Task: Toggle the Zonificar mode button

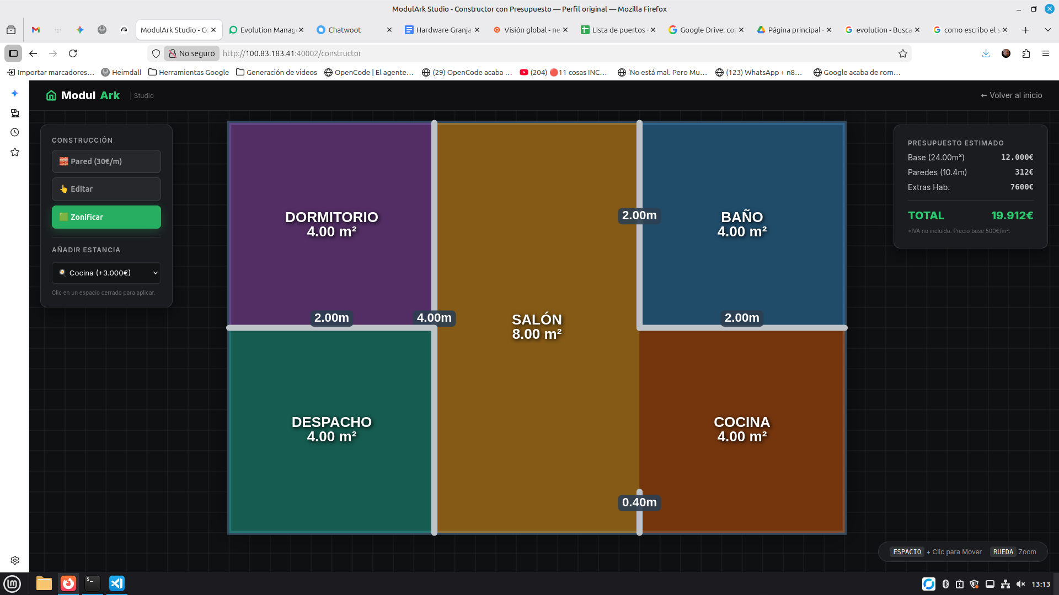Action: (106, 217)
